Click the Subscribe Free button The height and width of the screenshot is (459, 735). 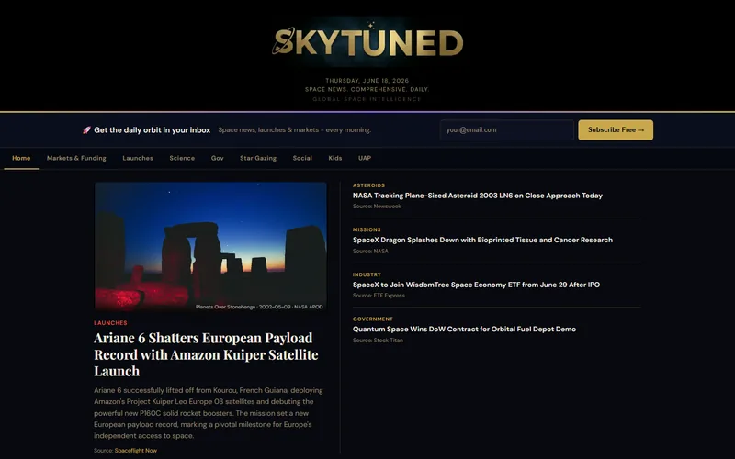tap(616, 129)
